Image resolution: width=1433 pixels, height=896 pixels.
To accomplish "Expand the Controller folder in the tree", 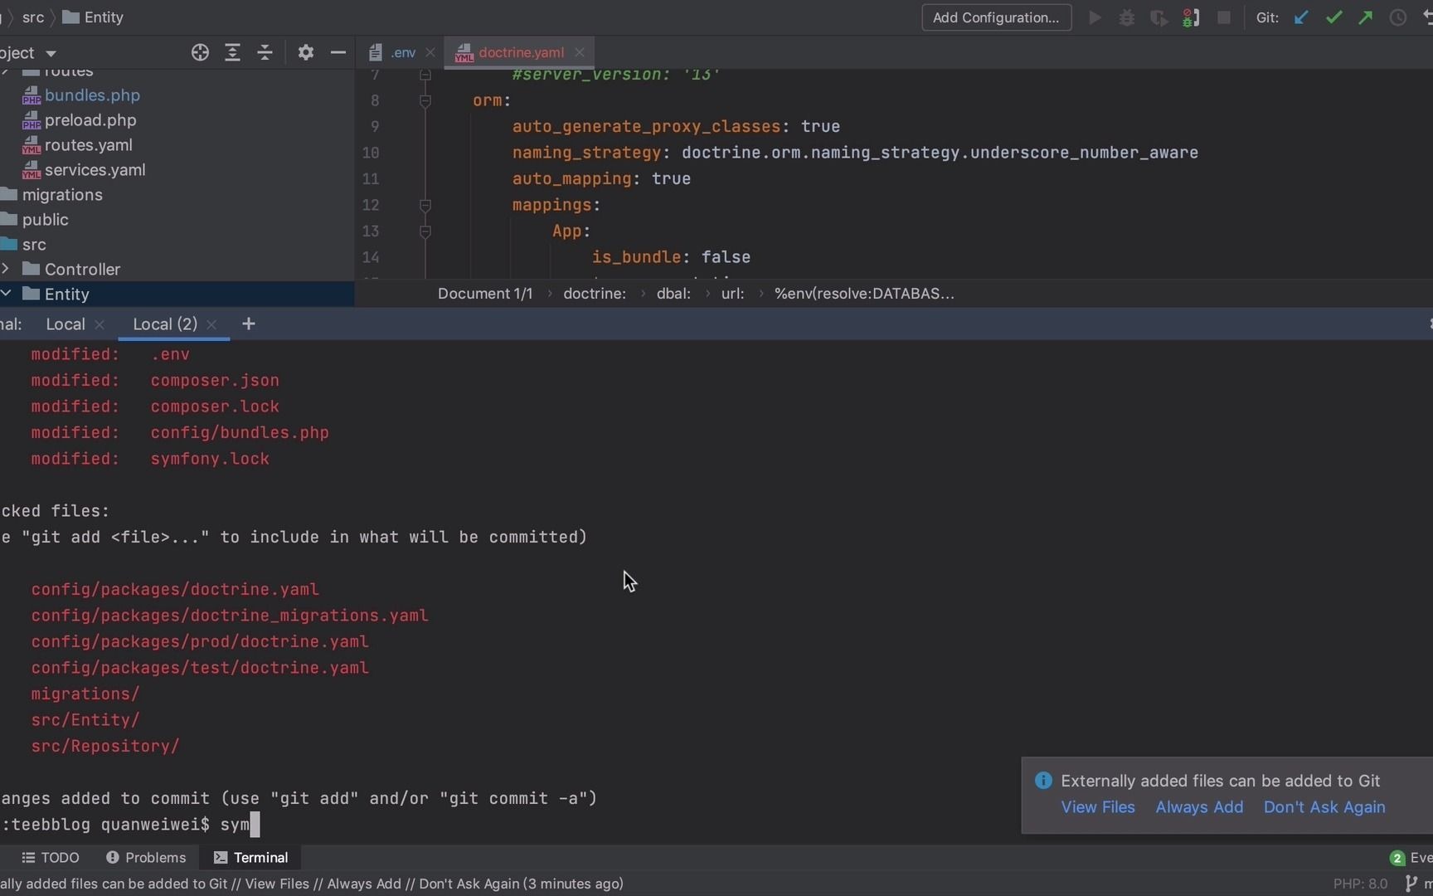I will coord(7,270).
